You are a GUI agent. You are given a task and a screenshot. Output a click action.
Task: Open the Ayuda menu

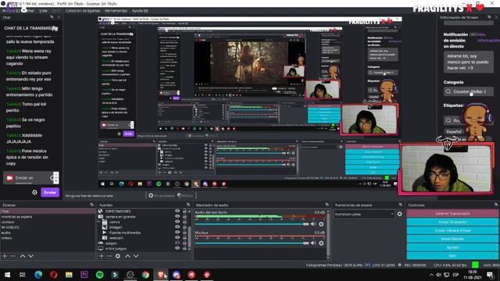tap(140, 10)
